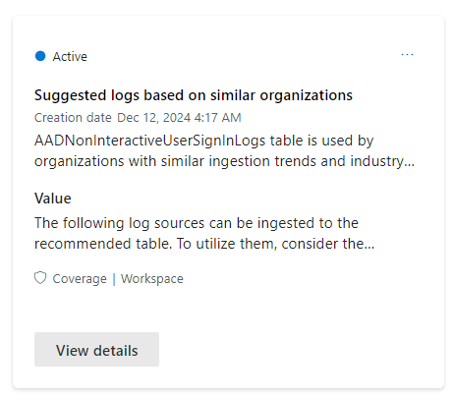The width and height of the screenshot is (454, 400).
Task: Select the Active status label
Action: pos(70,57)
